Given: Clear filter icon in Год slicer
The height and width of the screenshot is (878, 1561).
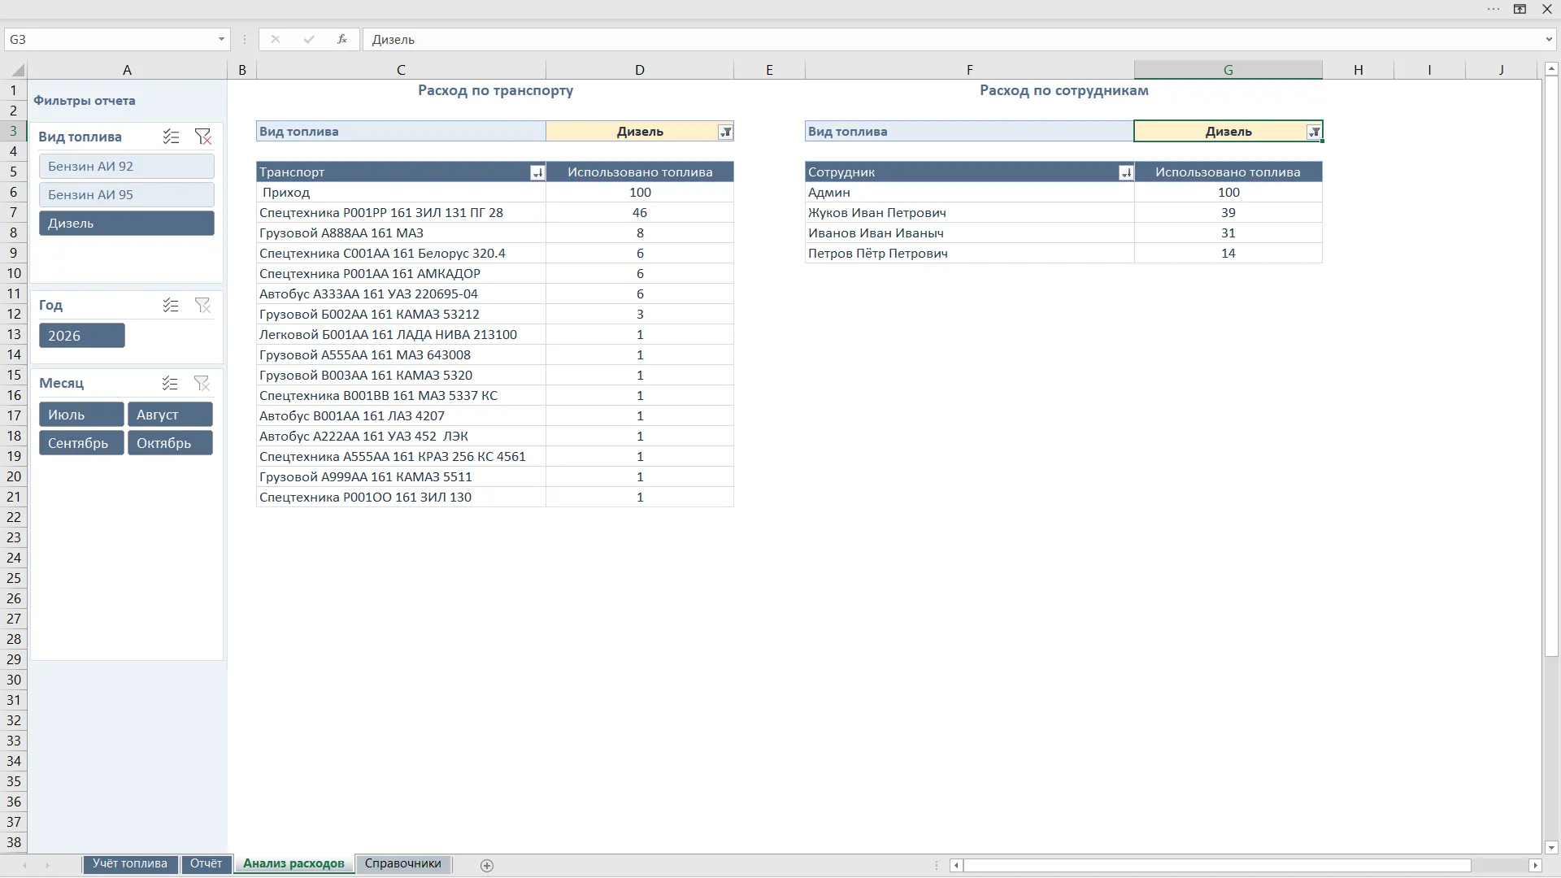Looking at the screenshot, I should (202, 305).
